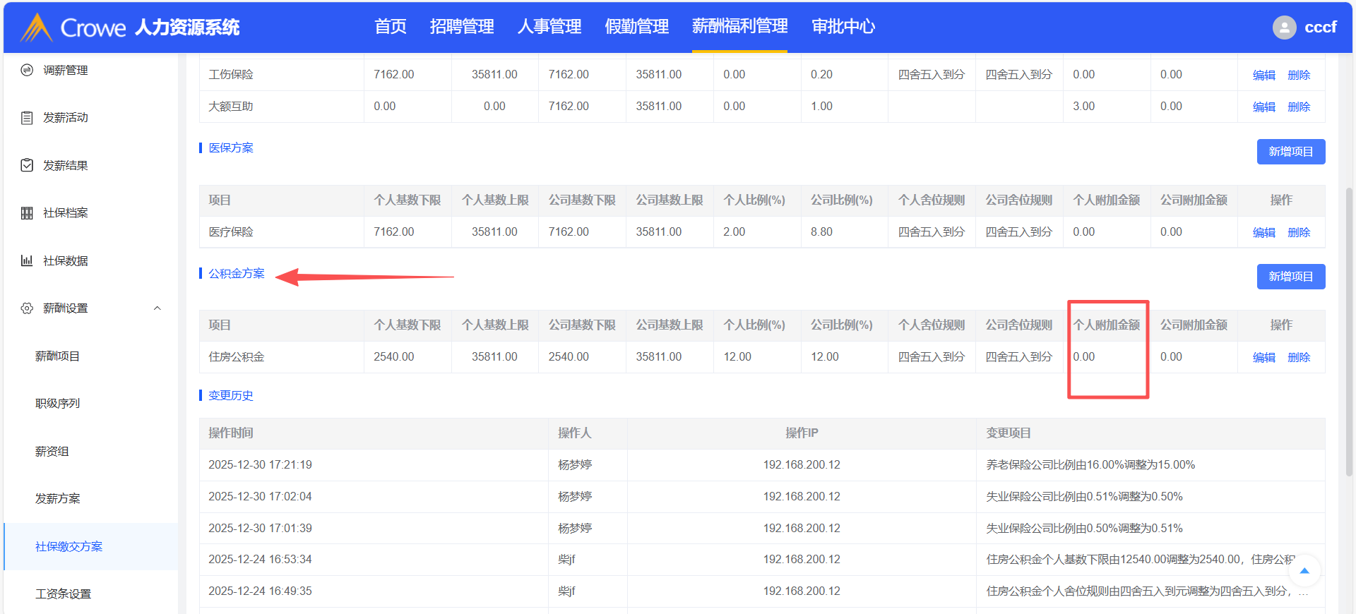Click the 发薪活动 document icon
The width and height of the screenshot is (1356, 614).
click(27, 118)
